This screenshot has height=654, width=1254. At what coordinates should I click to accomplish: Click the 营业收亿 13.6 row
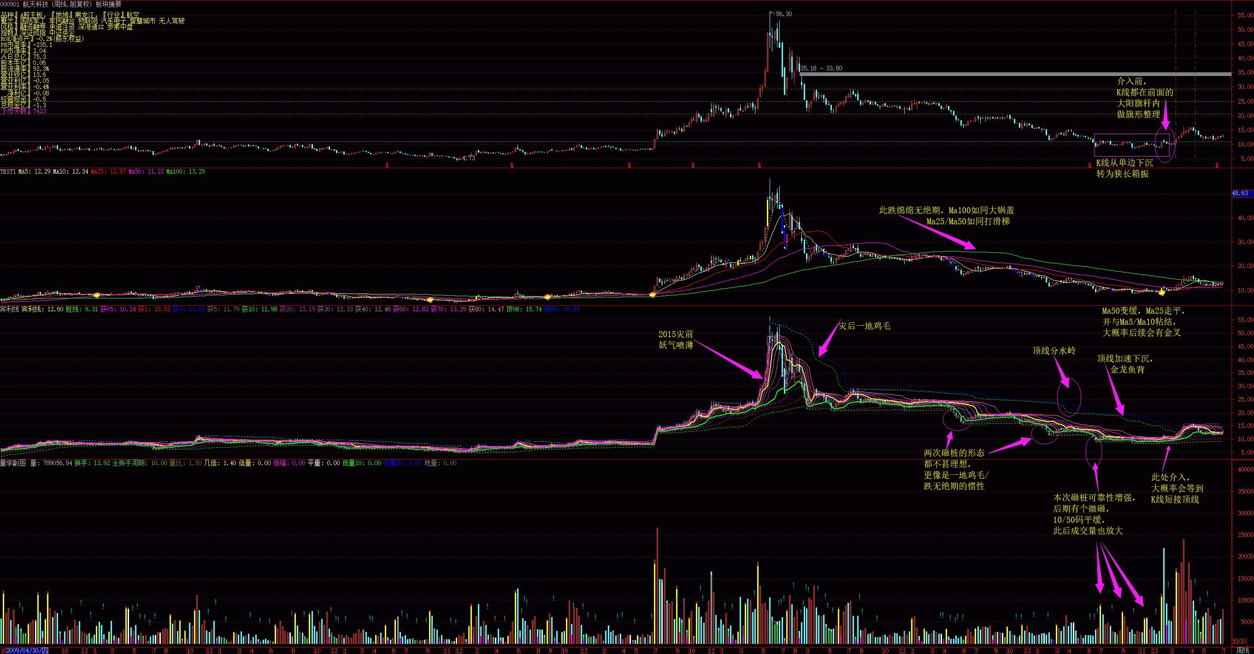[24, 75]
